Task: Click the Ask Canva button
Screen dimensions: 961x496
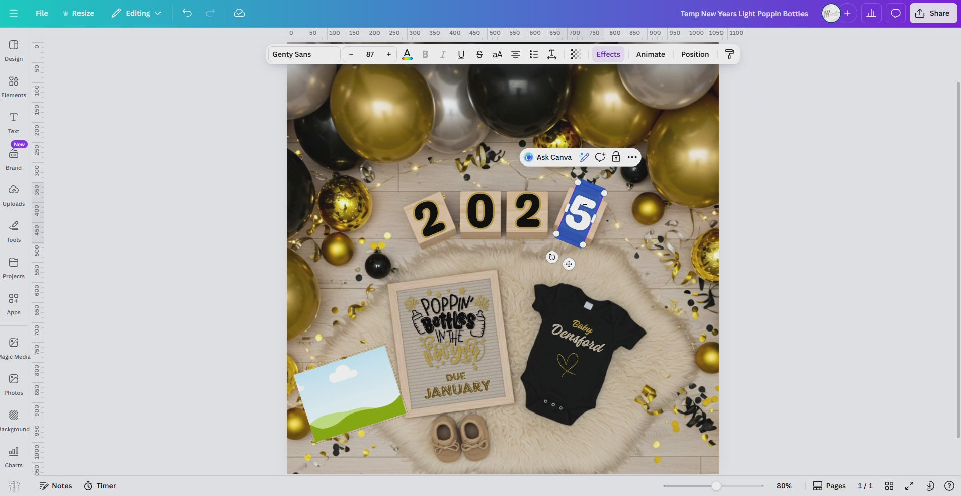Action: click(x=548, y=157)
